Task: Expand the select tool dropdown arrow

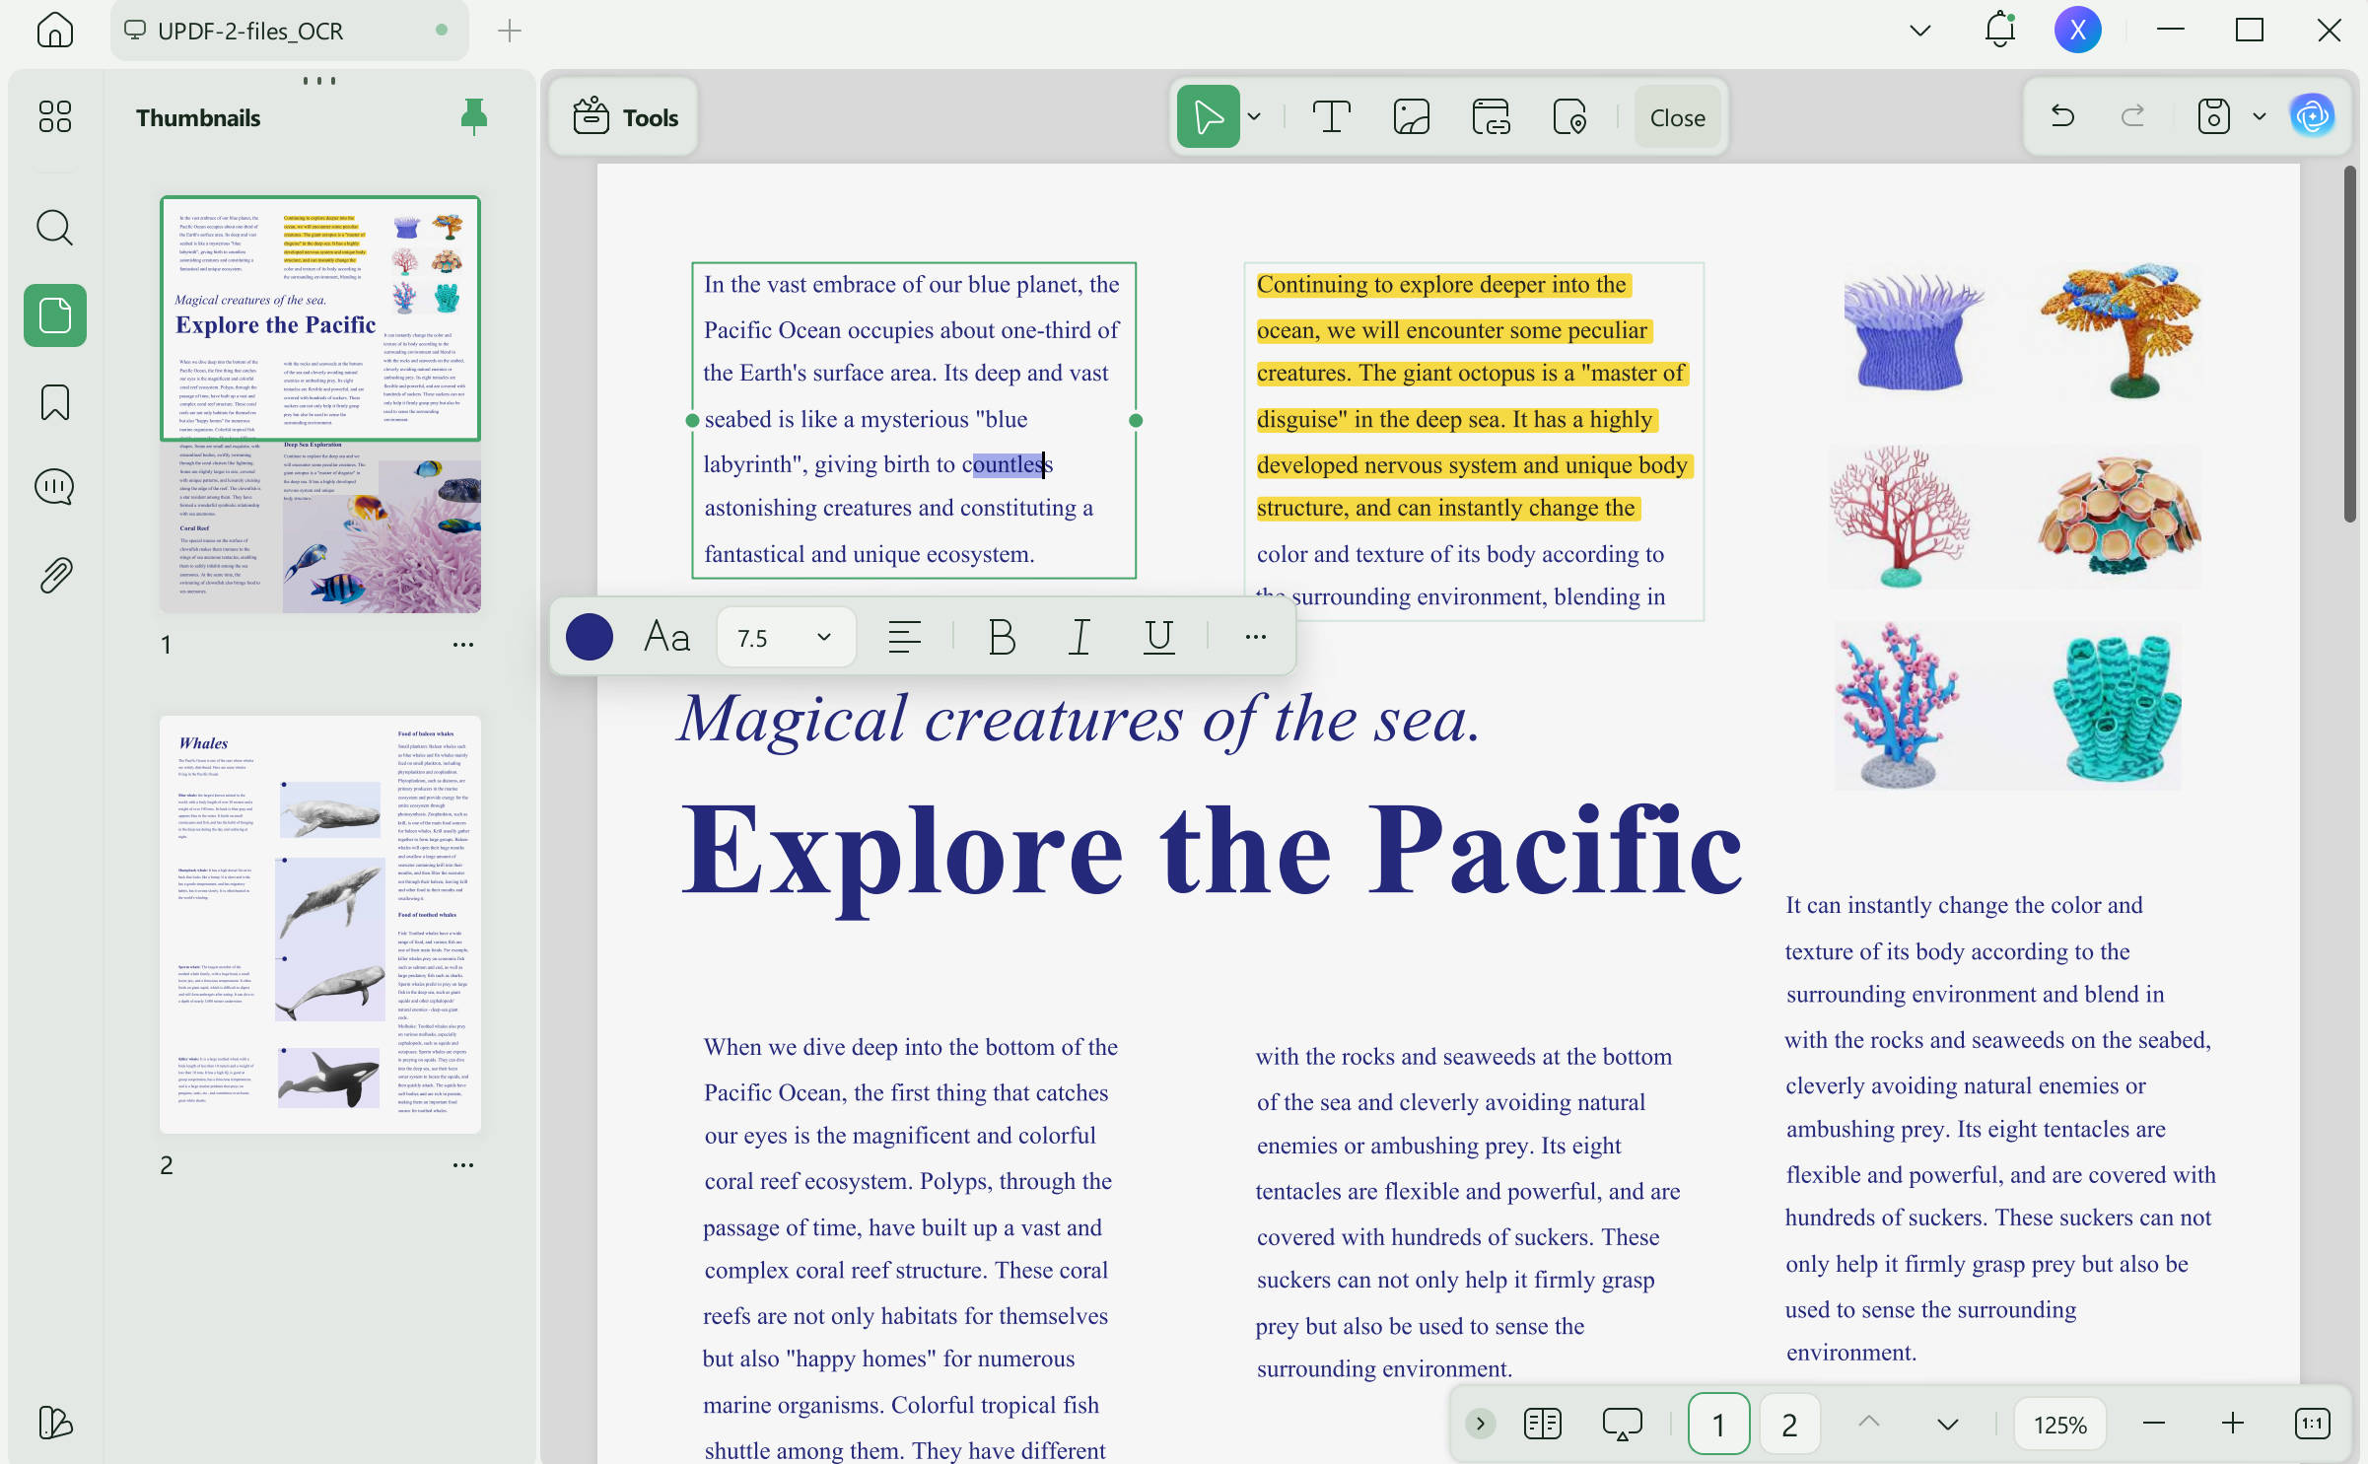Action: point(1254,117)
